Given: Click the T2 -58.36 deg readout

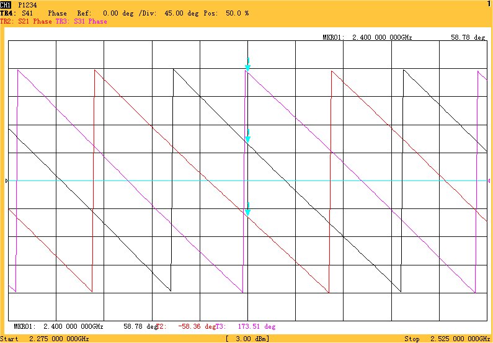Looking at the screenshot, I should point(185,326).
